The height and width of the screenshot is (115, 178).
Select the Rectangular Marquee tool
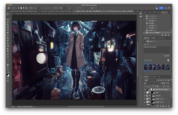click(8, 17)
